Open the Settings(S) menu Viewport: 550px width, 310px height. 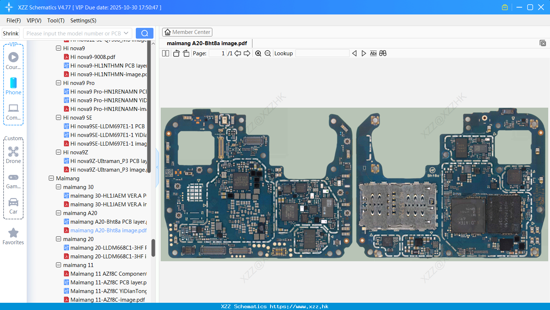tap(83, 21)
